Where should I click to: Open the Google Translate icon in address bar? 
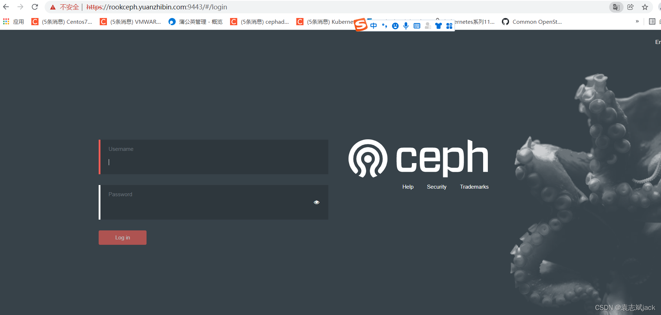pos(616,7)
